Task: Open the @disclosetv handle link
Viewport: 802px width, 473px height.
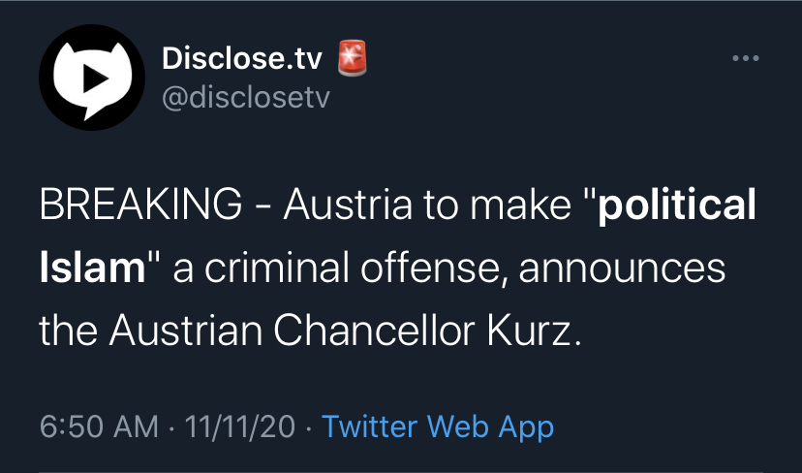Action: [245, 99]
